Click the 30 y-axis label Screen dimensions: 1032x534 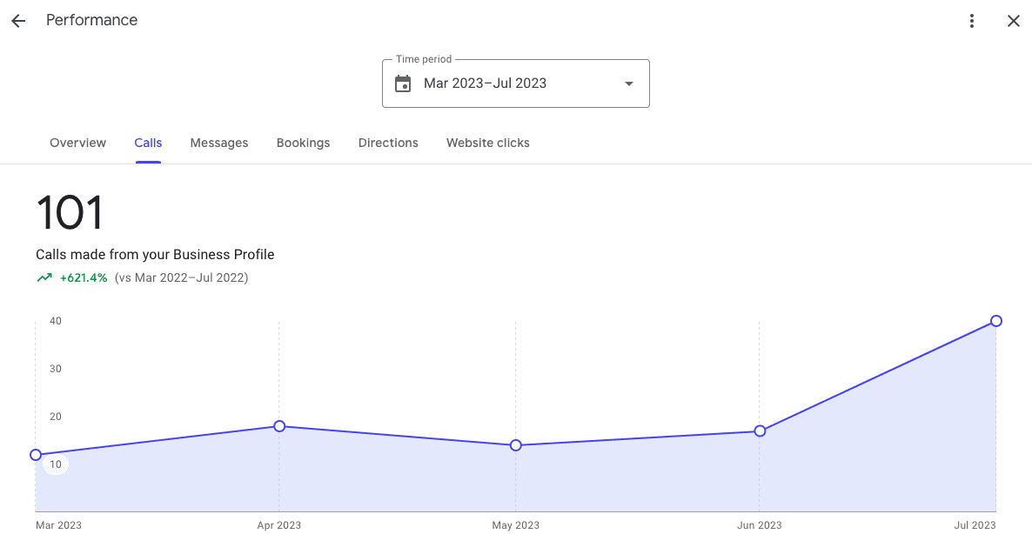click(56, 369)
